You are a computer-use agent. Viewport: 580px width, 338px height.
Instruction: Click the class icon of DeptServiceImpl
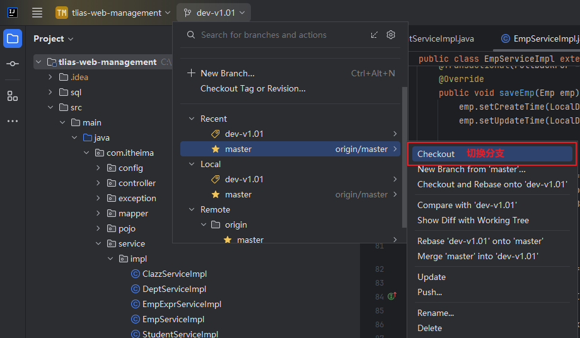pos(136,289)
